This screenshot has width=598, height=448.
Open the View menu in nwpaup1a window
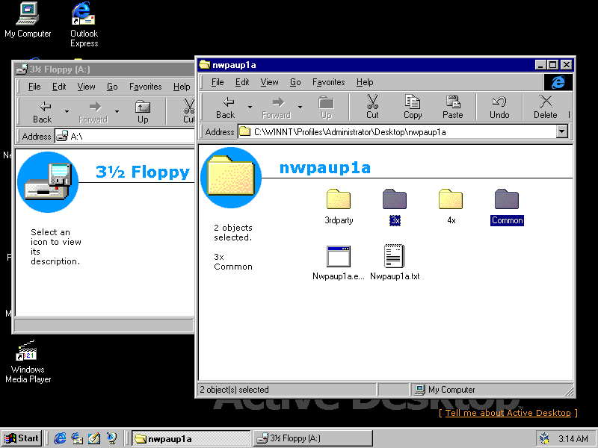[x=269, y=82]
